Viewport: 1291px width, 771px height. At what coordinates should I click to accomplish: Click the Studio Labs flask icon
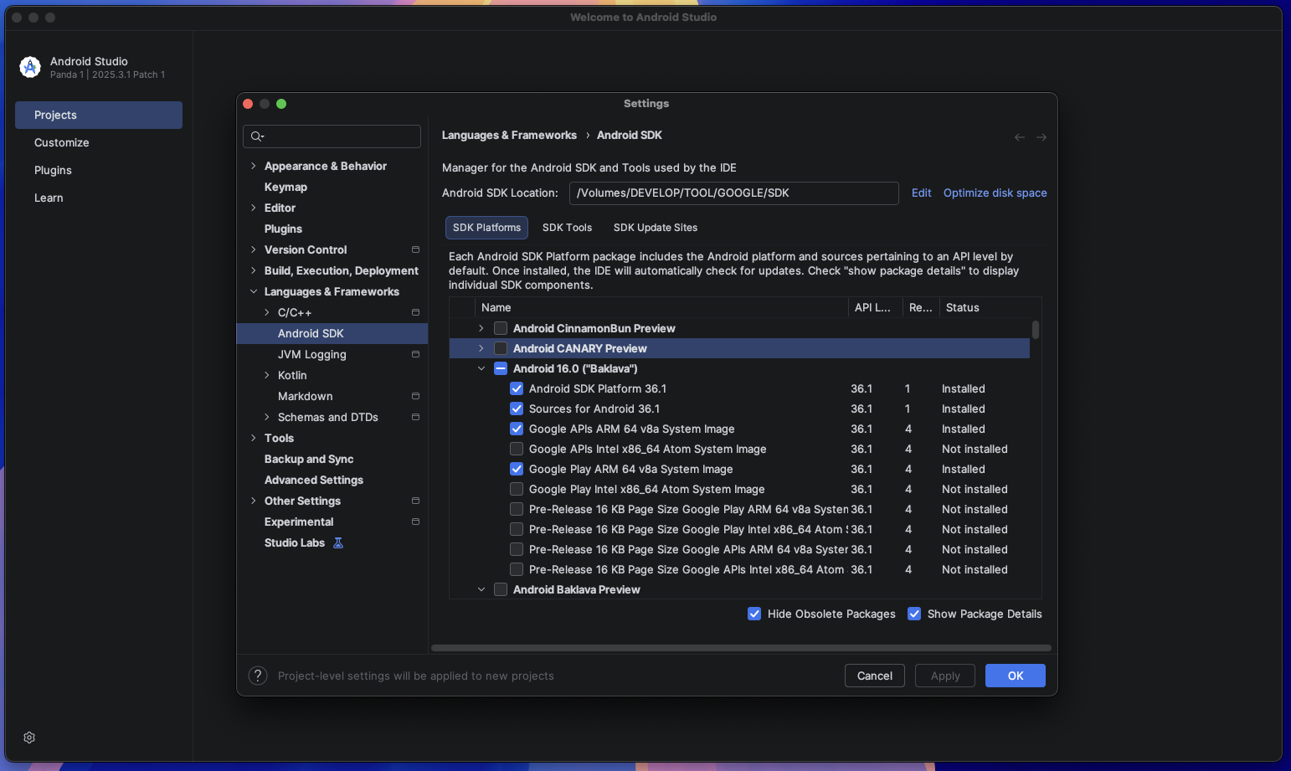(x=338, y=543)
